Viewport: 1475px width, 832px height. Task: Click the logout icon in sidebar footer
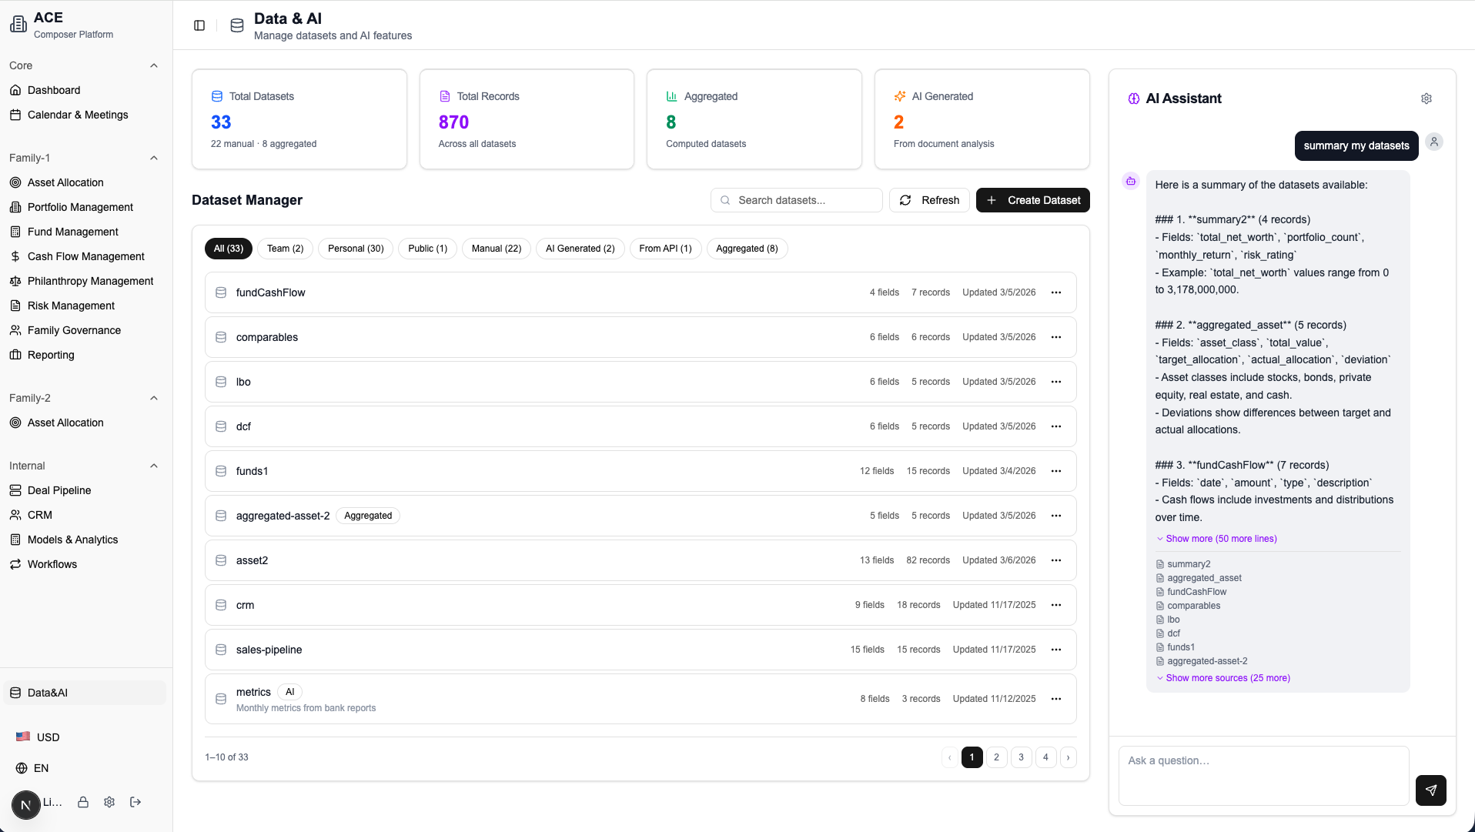click(135, 802)
